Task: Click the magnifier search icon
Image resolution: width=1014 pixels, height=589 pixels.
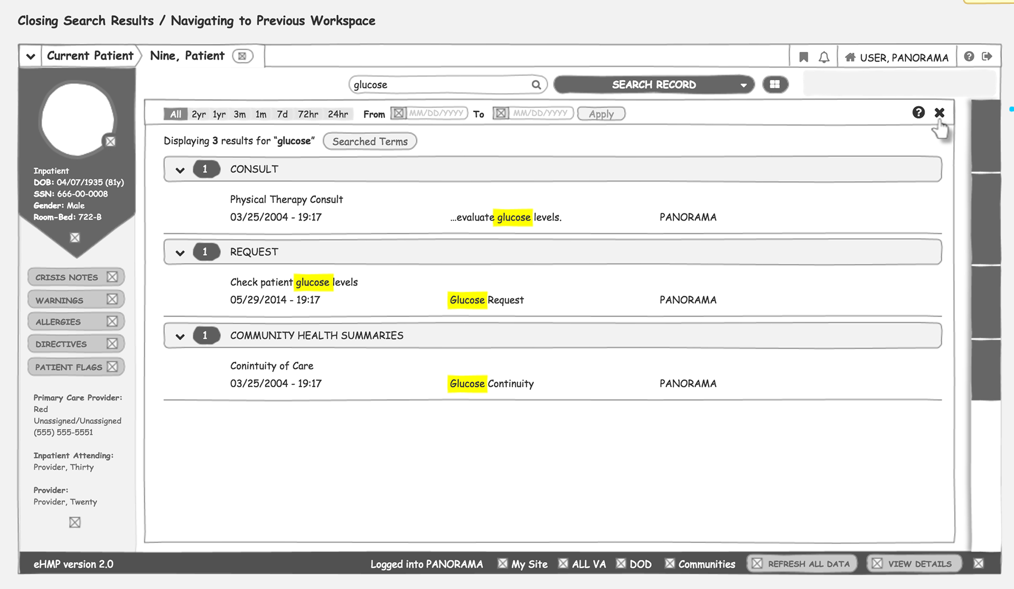Action: (536, 85)
